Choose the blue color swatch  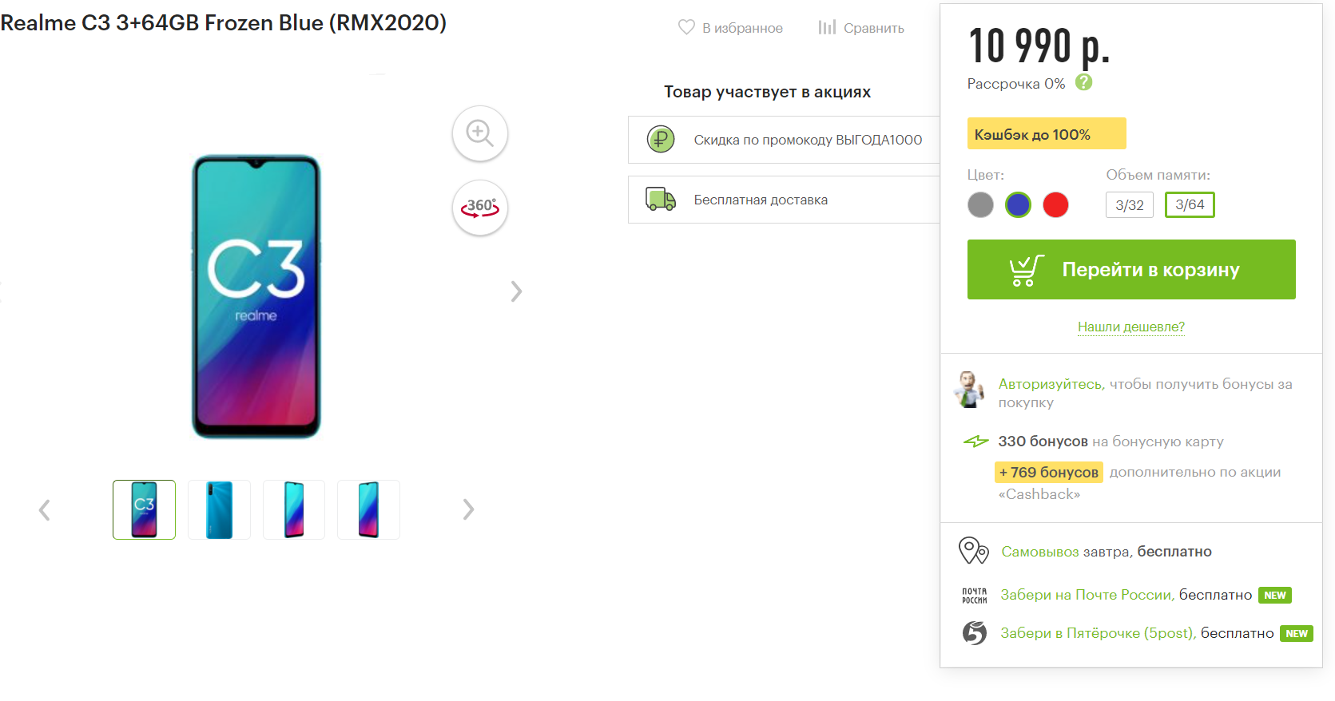[x=1018, y=205]
